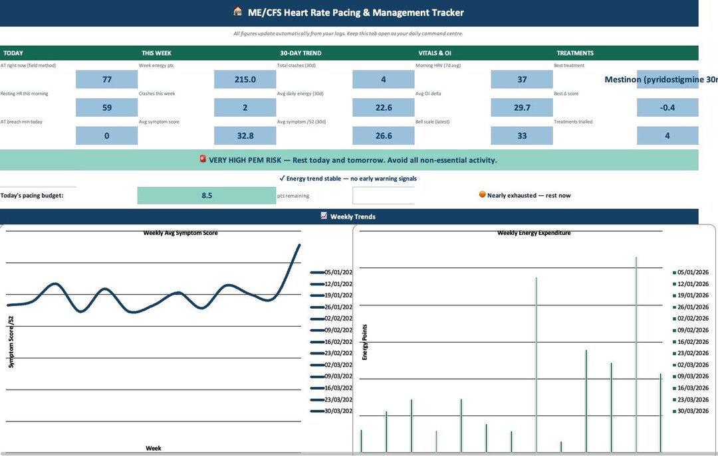Image resolution: width=718 pixels, height=456 pixels.
Task: Select the 16/02/2026 energy legend square
Action: tap(674, 342)
